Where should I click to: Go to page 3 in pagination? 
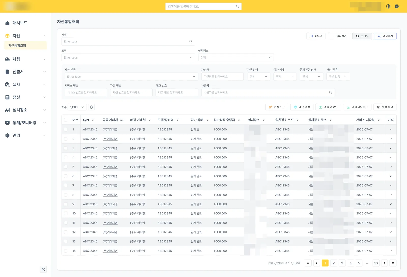click(x=342, y=263)
